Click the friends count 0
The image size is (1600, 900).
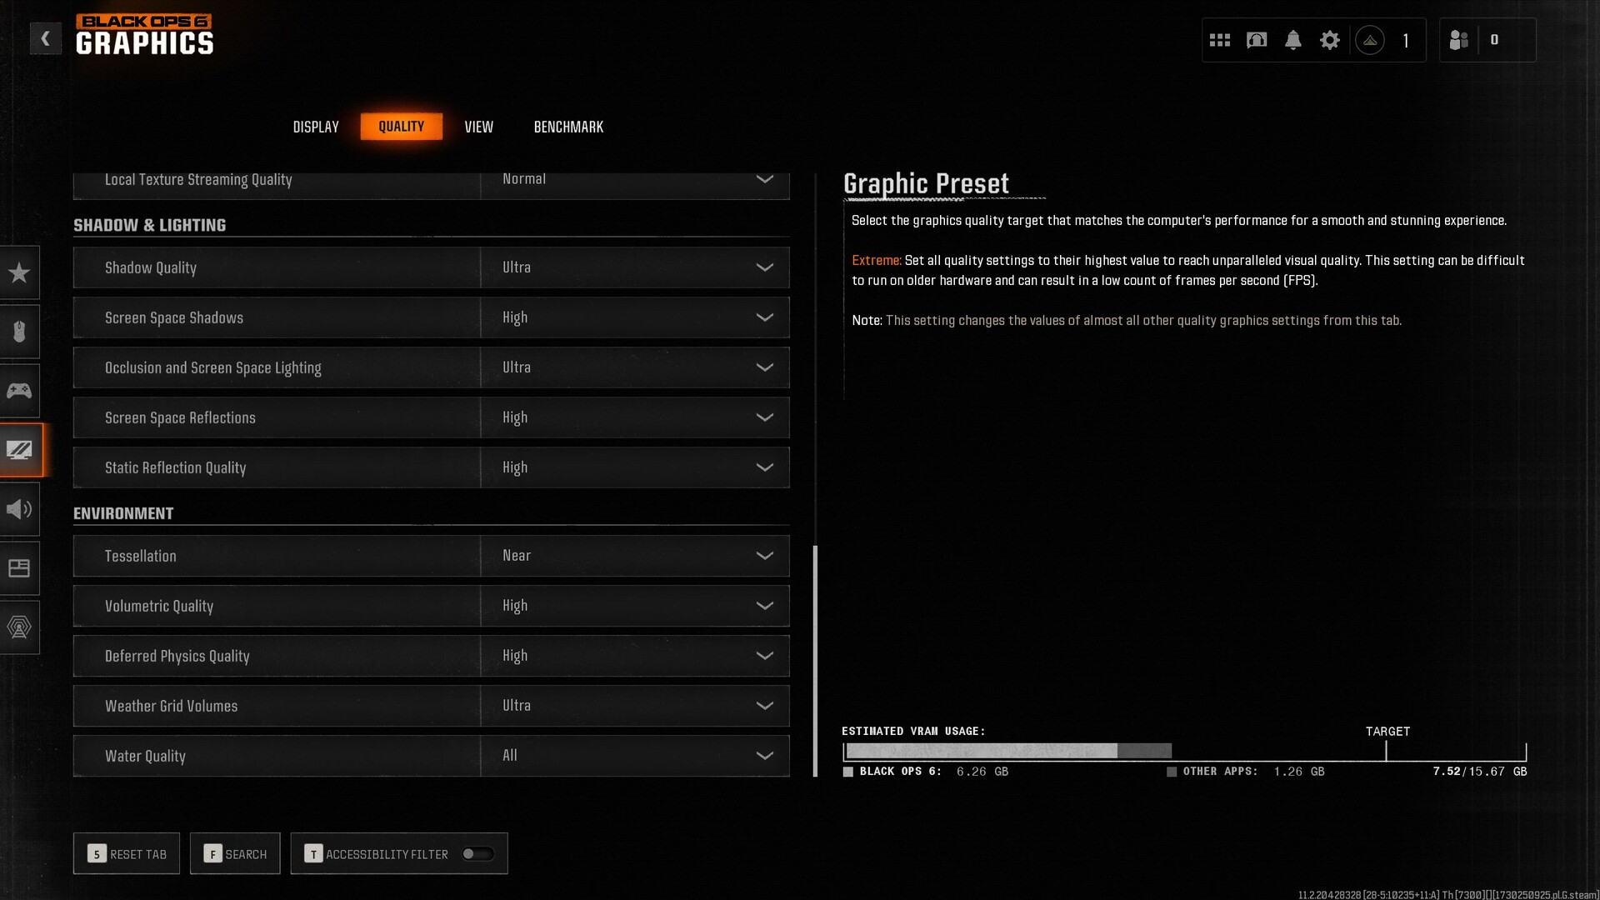(x=1494, y=40)
